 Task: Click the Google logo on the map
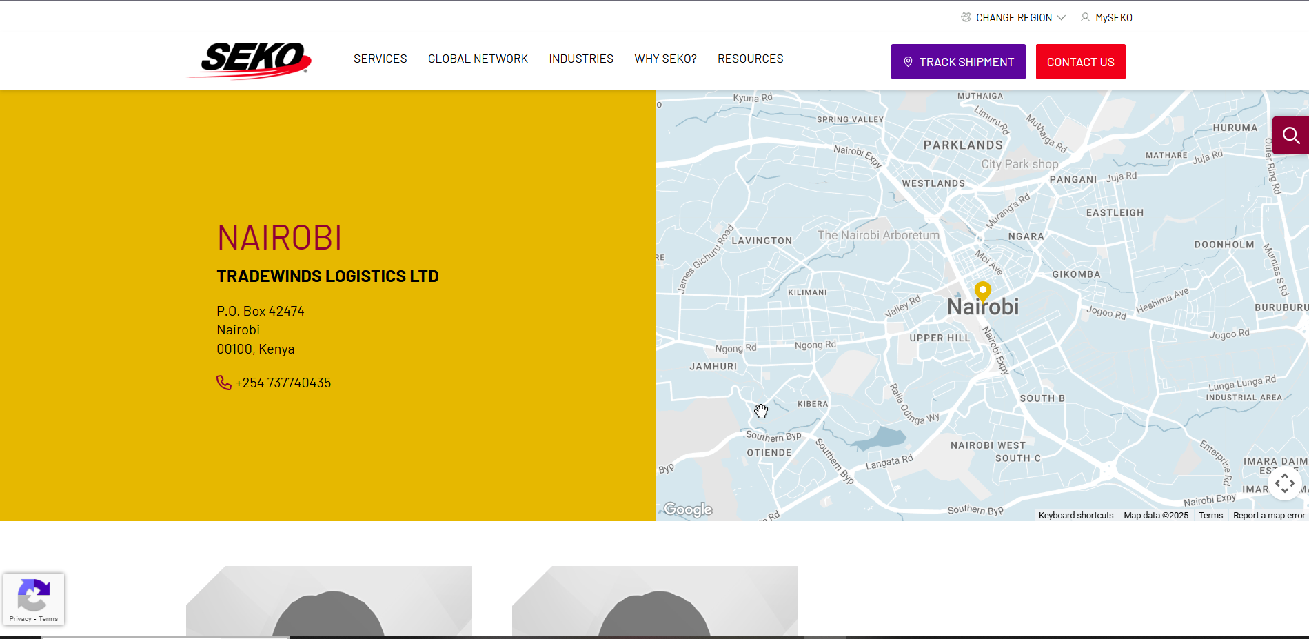coord(688,509)
